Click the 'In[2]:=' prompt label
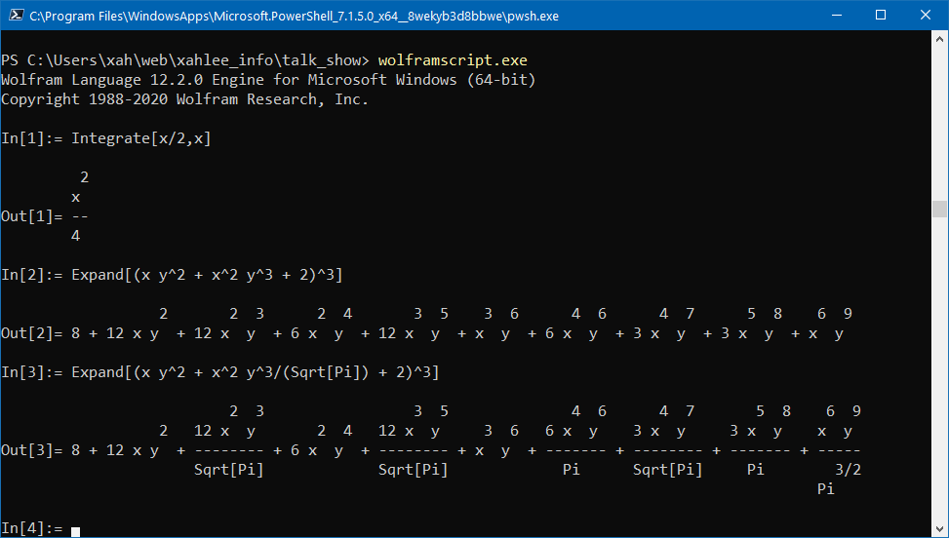Screen dimensions: 949x538 32,275
